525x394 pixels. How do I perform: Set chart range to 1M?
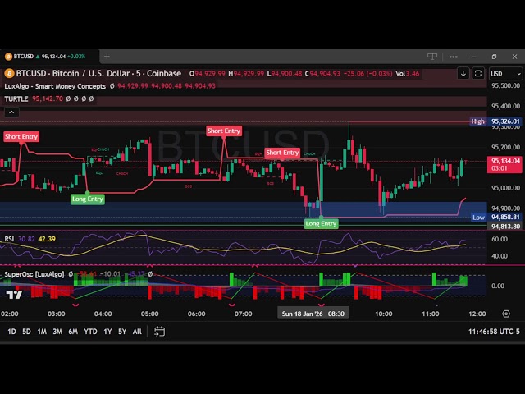point(42,332)
